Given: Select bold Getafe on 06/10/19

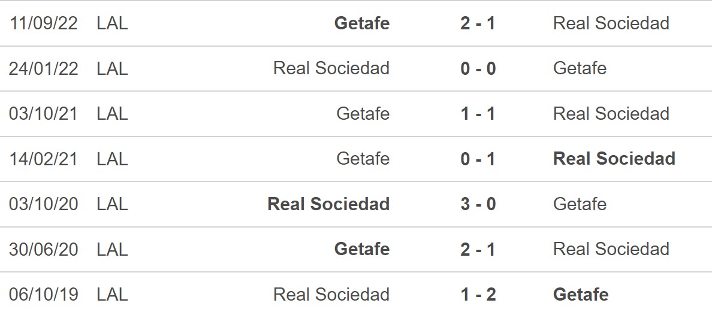Looking at the screenshot, I should click(x=581, y=294).
